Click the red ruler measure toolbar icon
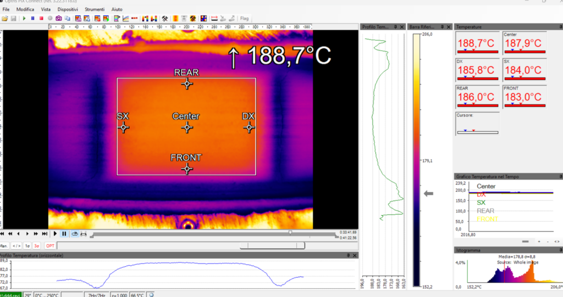The image size is (563, 297). [x=214, y=18]
